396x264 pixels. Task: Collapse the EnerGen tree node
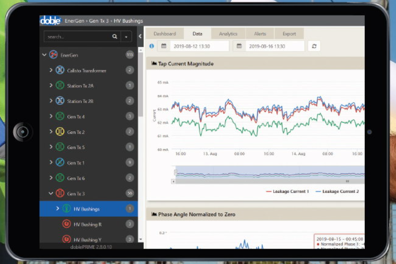coord(44,55)
